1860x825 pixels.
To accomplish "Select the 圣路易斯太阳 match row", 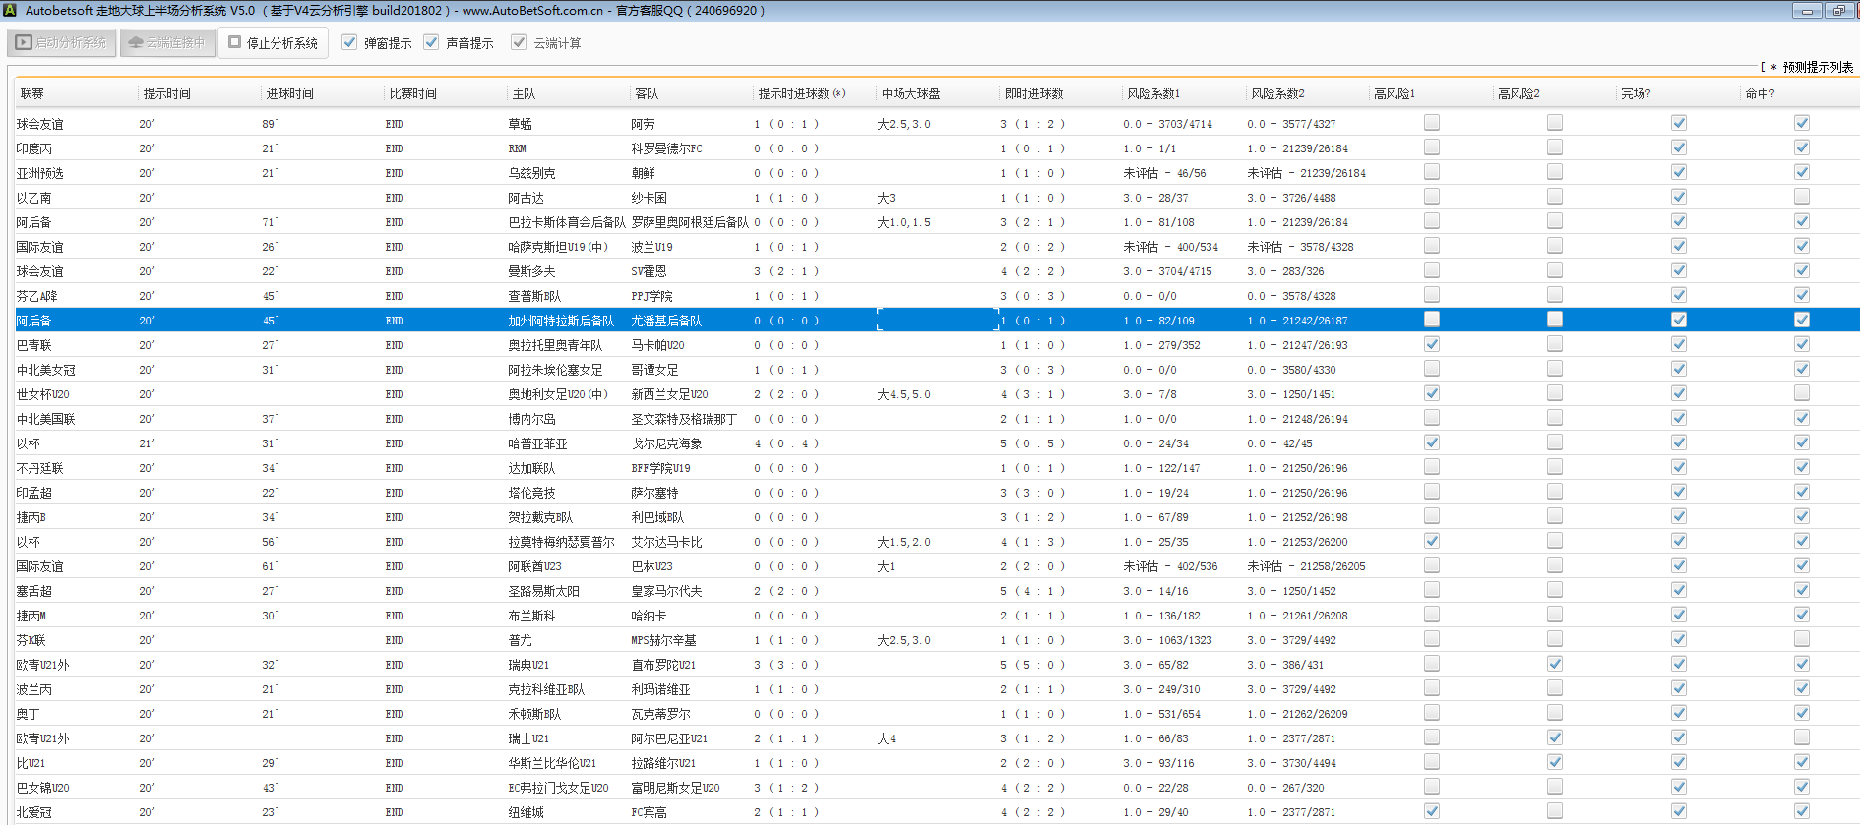I will tap(543, 591).
